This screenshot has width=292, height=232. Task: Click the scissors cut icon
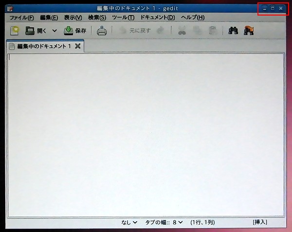(182, 31)
